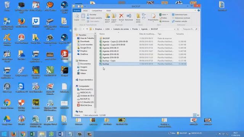Sort by the Tamanho column header
This screenshot has height=137, width=244.
click(x=180, y=34)
